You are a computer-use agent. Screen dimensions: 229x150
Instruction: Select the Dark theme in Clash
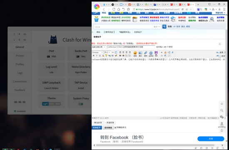click(x=52, y=104)
